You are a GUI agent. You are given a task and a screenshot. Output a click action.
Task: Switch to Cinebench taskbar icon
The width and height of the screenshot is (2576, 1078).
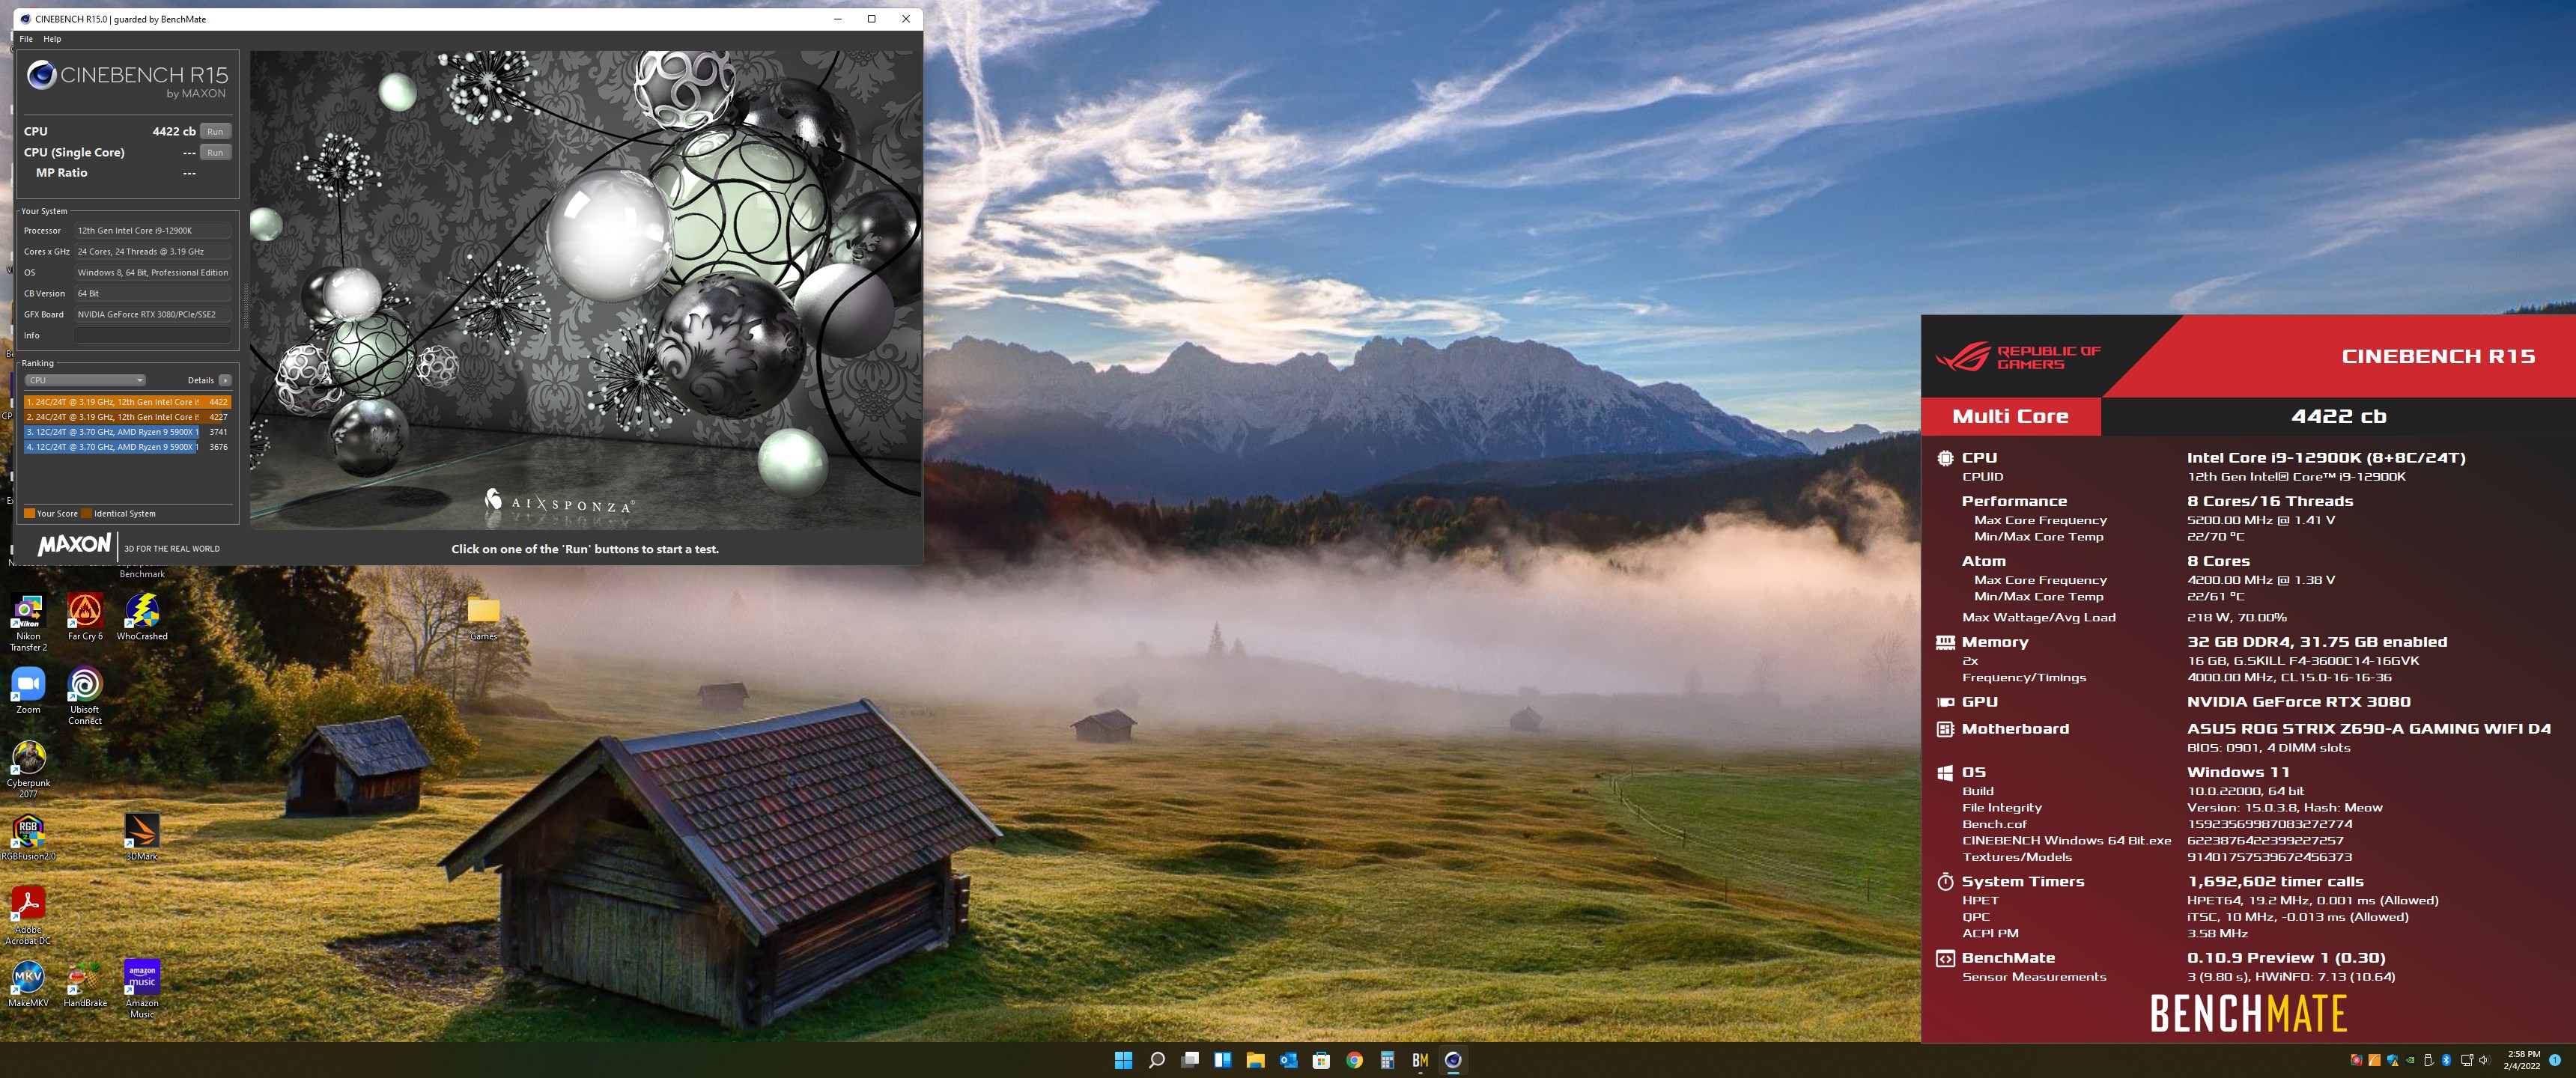pyautogui.click(x=1453, y=1060)
